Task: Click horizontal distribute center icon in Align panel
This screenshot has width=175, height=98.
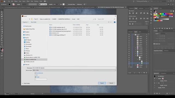Action: (144, 19)
